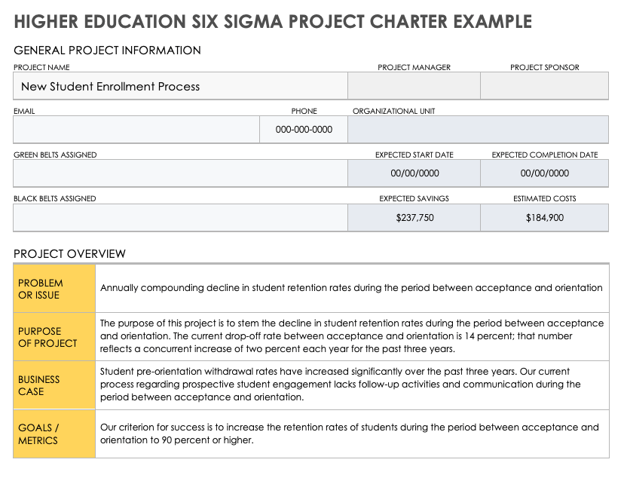Click the yellow Problem or Issue label
624x481 pixels.
click(x=54, y=289)
